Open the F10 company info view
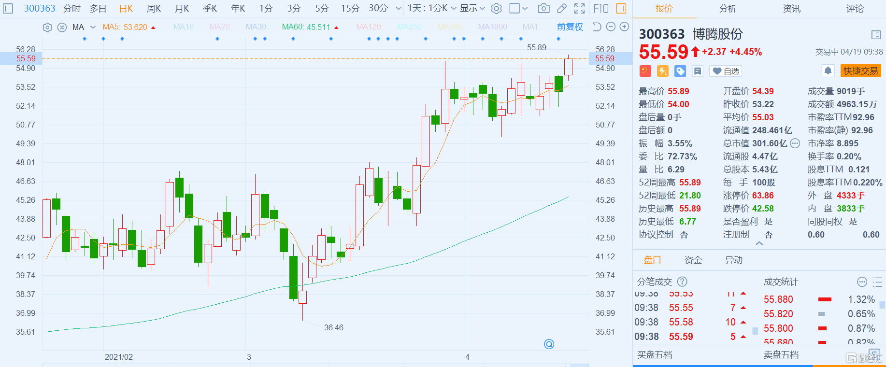Viewport: 886px width, 367px height. pos(601,8)
